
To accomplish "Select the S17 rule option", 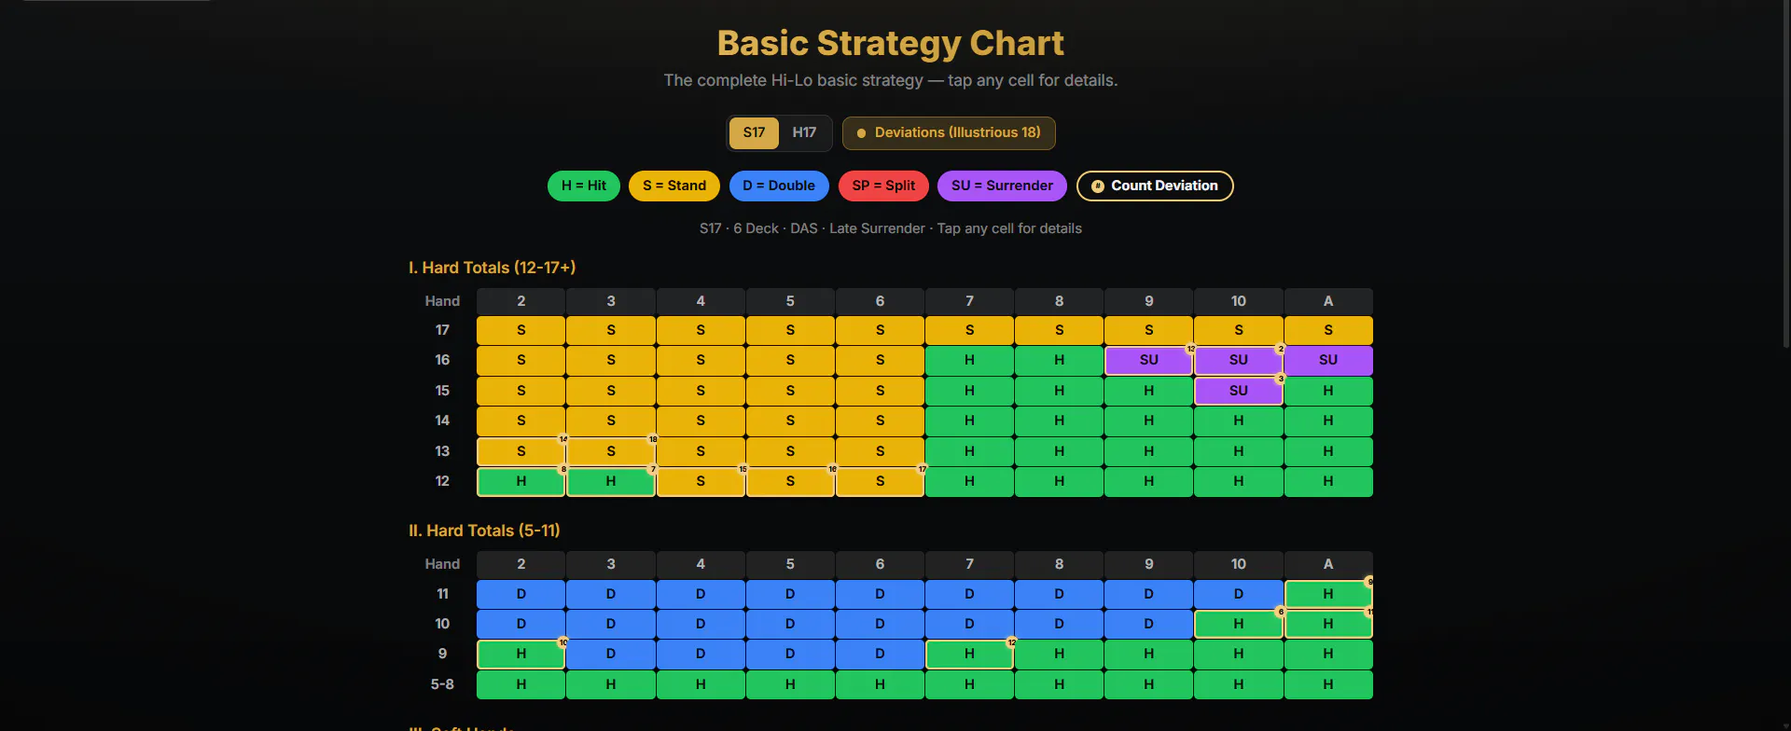I will coord(754,132).
